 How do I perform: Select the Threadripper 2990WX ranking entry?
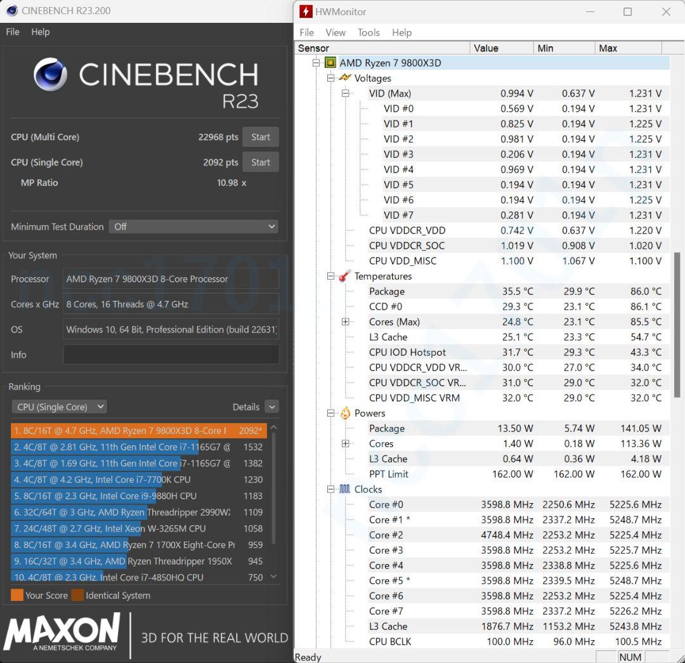click(x=138, y=512)
